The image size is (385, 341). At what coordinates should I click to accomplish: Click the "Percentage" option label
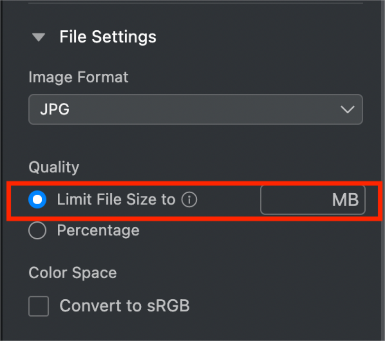pos(98,231)
